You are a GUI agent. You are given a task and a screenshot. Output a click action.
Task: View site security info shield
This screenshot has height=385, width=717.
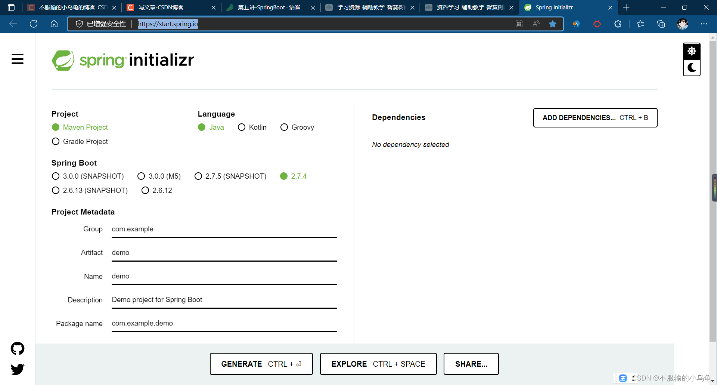pos(79,24)
